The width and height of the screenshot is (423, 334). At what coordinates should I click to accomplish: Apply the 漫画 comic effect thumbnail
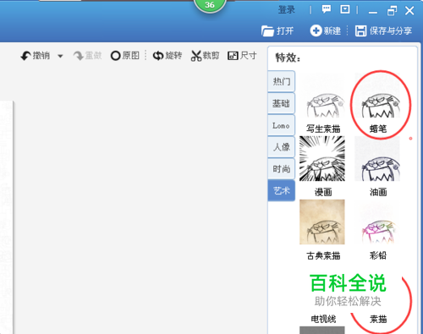(x=322, y=159)
